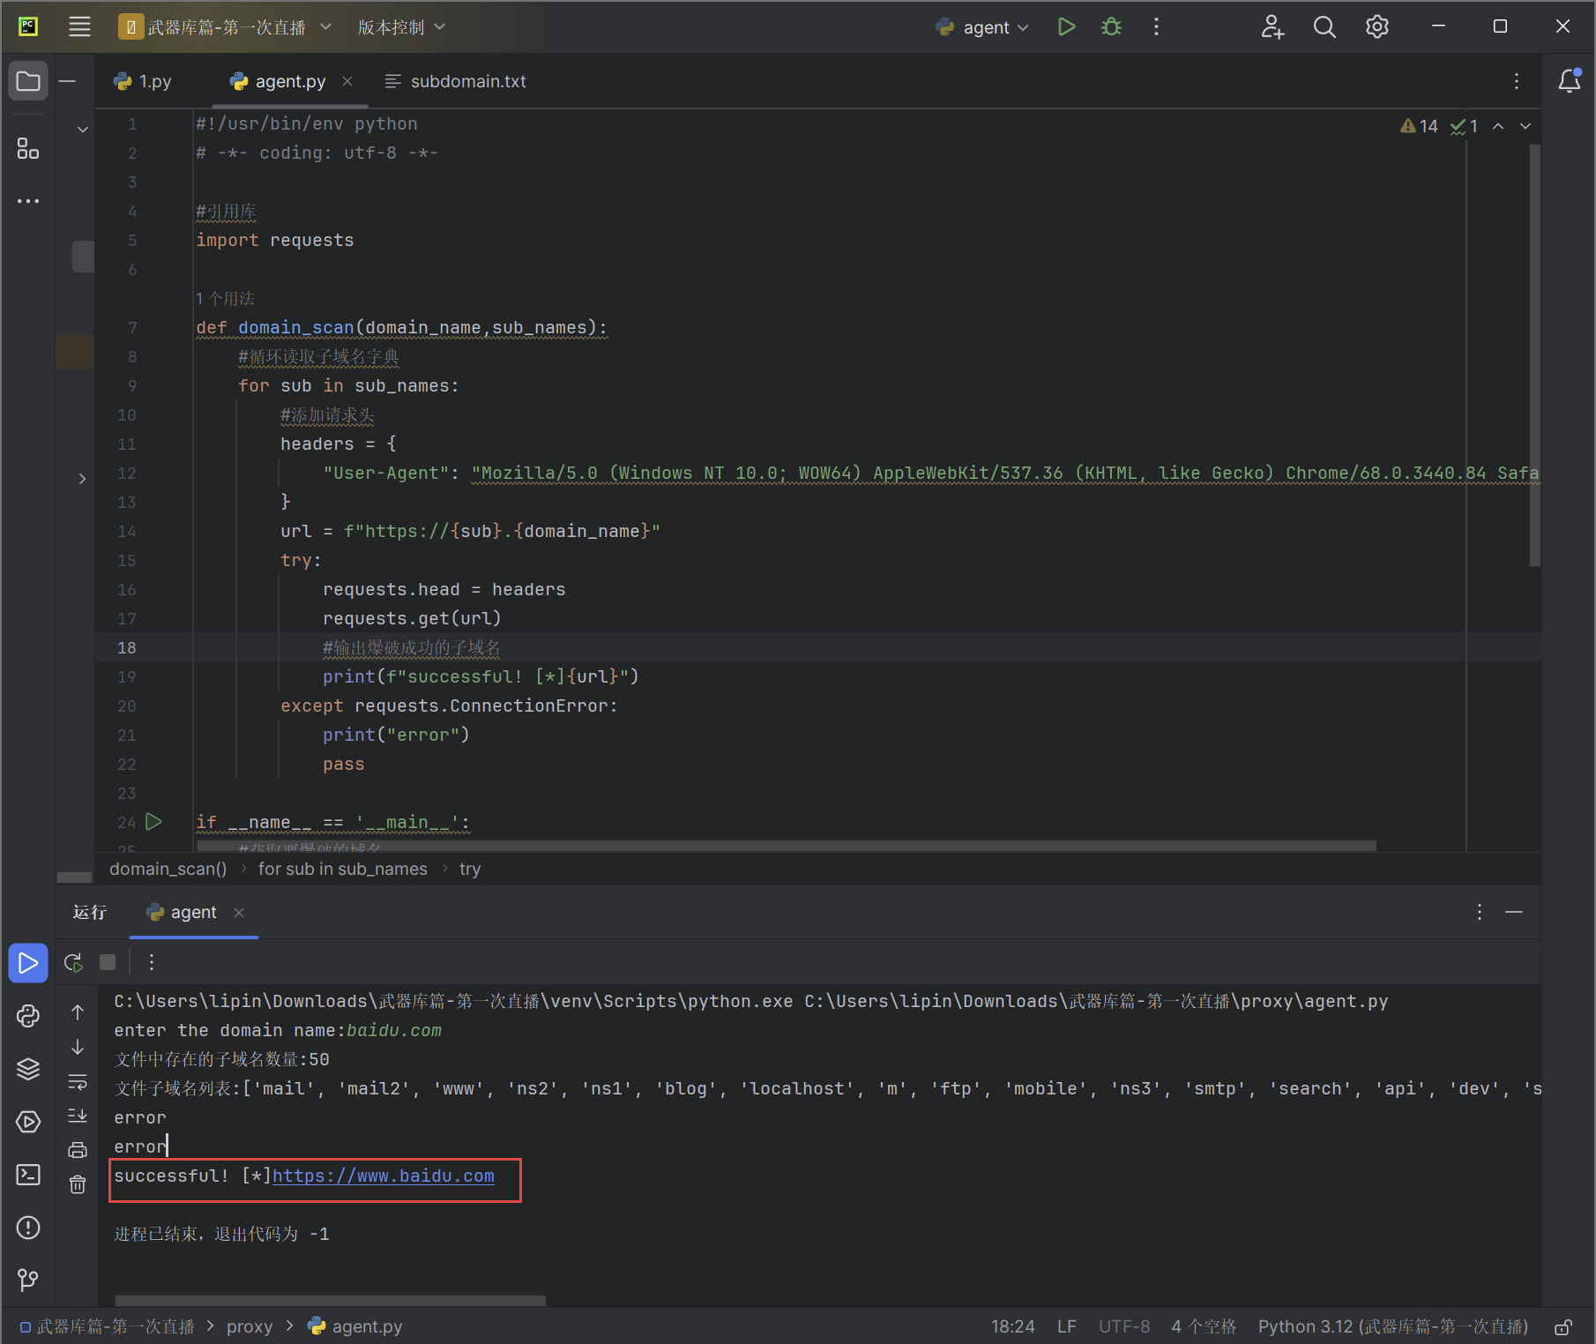Stop the running process
The height and width of the screenshot is (1344, 1596).
pyautogui.click(x=108, y=962)
